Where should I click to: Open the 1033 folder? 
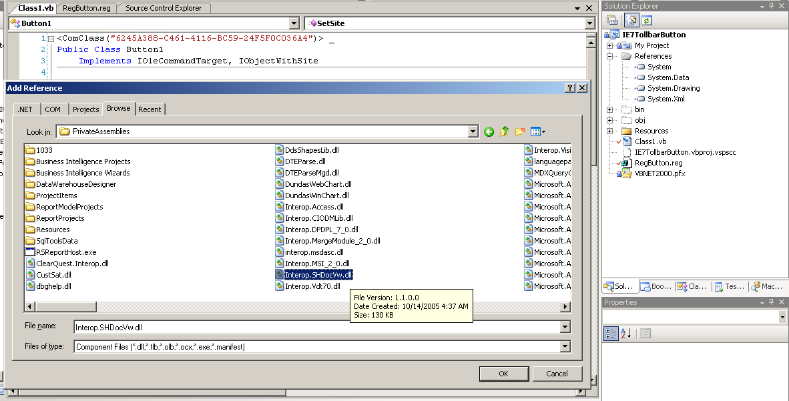(39, 150)
